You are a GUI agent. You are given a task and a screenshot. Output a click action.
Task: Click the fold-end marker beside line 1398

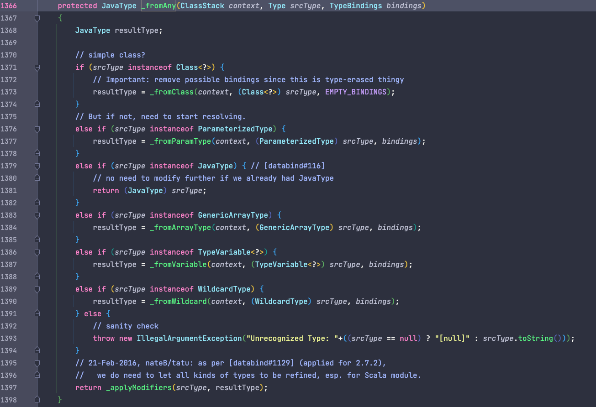click(x=37, y=400)
